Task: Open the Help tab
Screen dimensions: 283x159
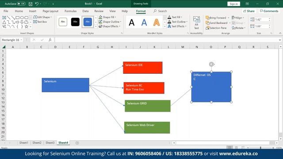Action: coord(125,11)
